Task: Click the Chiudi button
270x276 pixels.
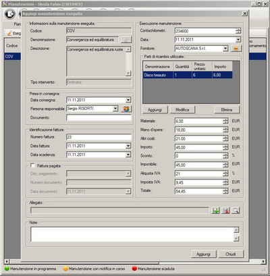Action: click(x=231, y=254)
